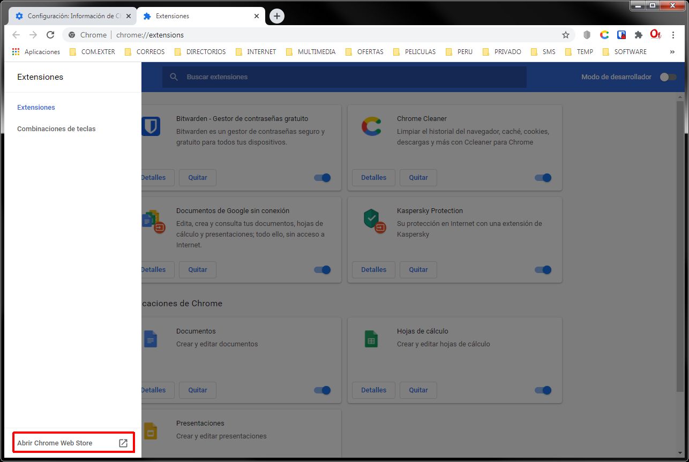Click Quitar for the Documentos app
The width and height of the screenshot is (689, 462).
click(x=198, y=390)
